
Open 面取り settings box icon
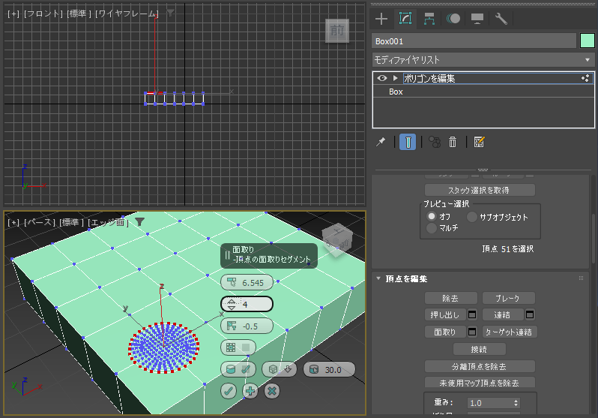(x=472, y=332)
